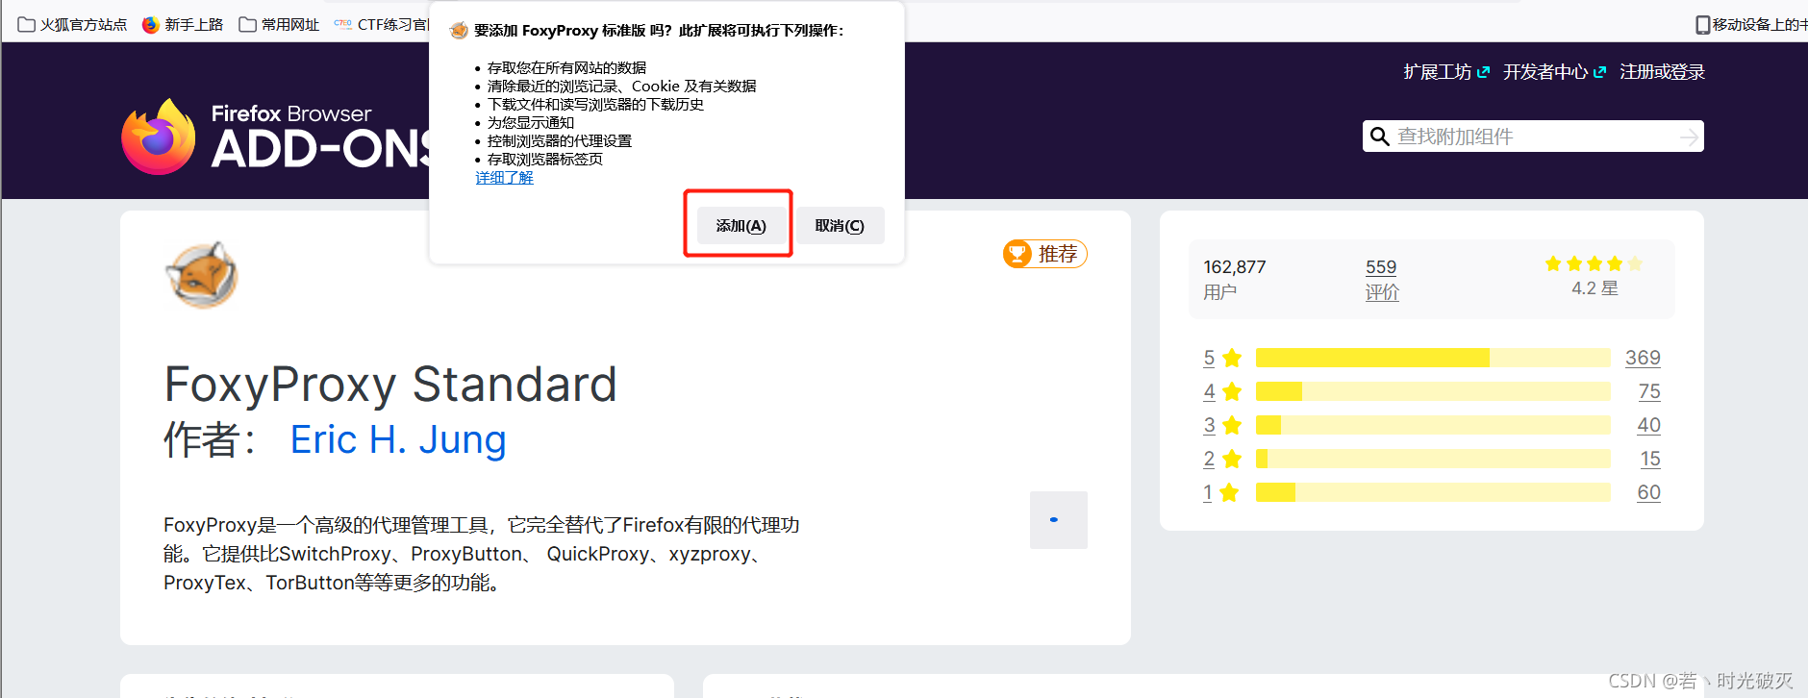Viewport: 1808px width, 698px height.
Task: Open the 15 two-star reviews count
Action: tap(1650, 459)
